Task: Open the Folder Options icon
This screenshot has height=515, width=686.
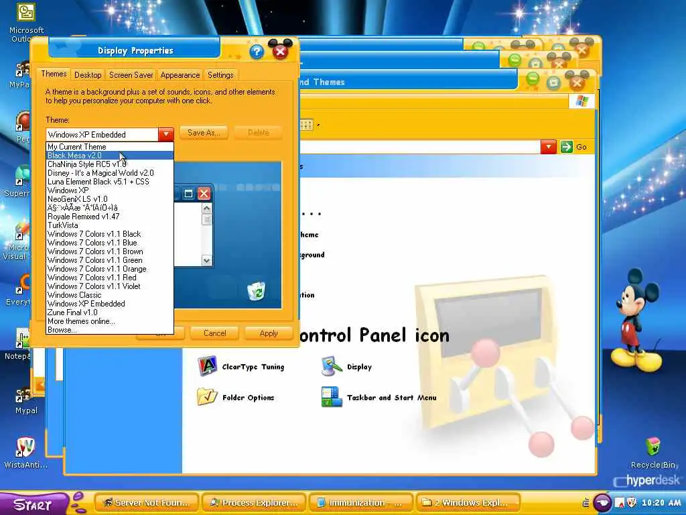Action: click(x=236, y=397)
